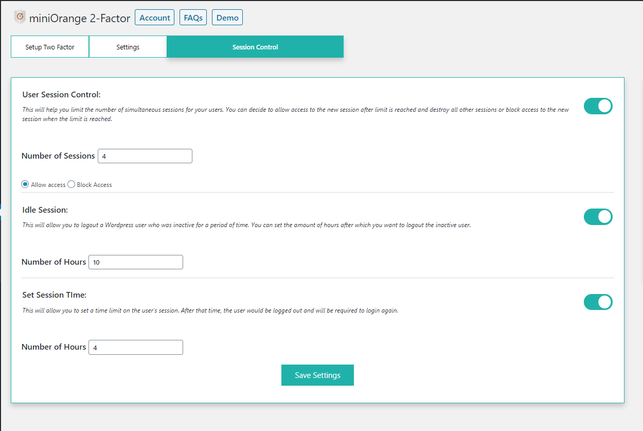The height and width of the screenshot is (431, 643).
Task: Click the Block Access label text
Action: tap(94, 185)
